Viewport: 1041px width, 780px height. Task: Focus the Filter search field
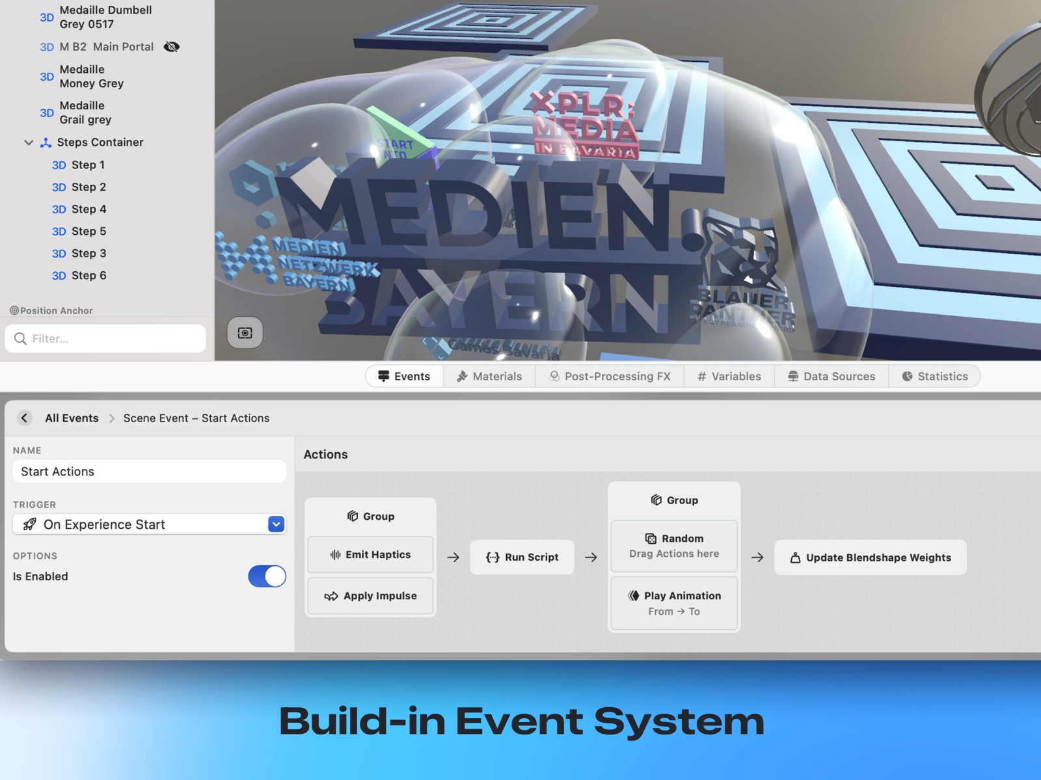(105, 338)
